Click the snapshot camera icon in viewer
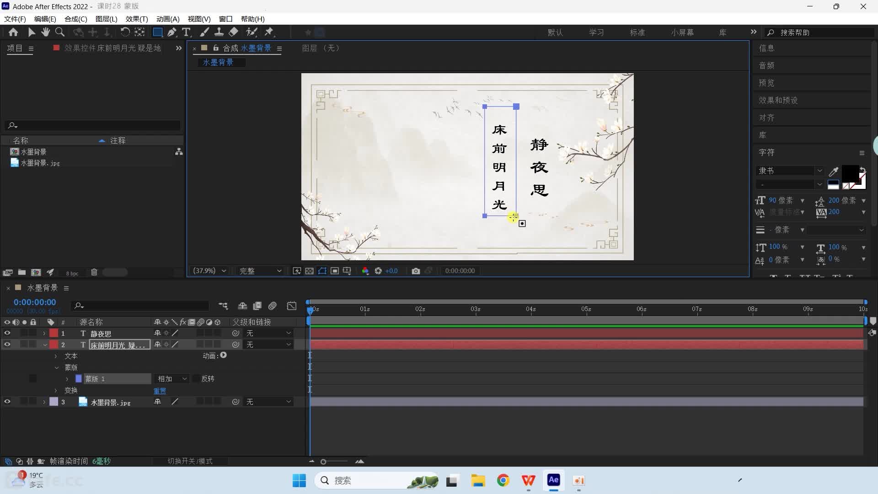This screenshot has width=878, height=494. 415,271
